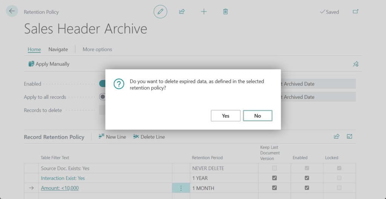Click Yes to delete expired data
The width and height of the screenshot is (386, 199).
[225, 116]
